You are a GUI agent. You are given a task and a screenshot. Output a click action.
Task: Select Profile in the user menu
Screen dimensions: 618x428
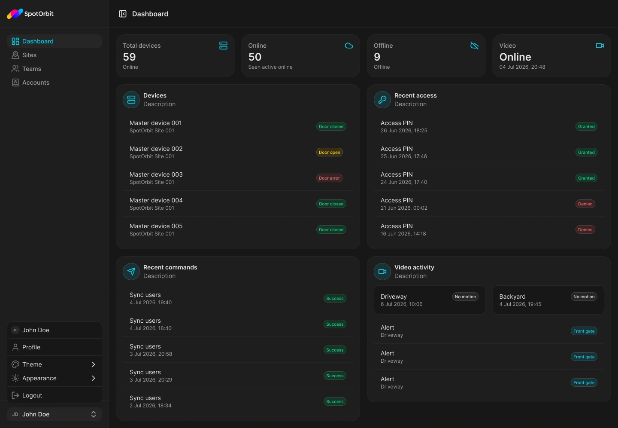(55, 347)
